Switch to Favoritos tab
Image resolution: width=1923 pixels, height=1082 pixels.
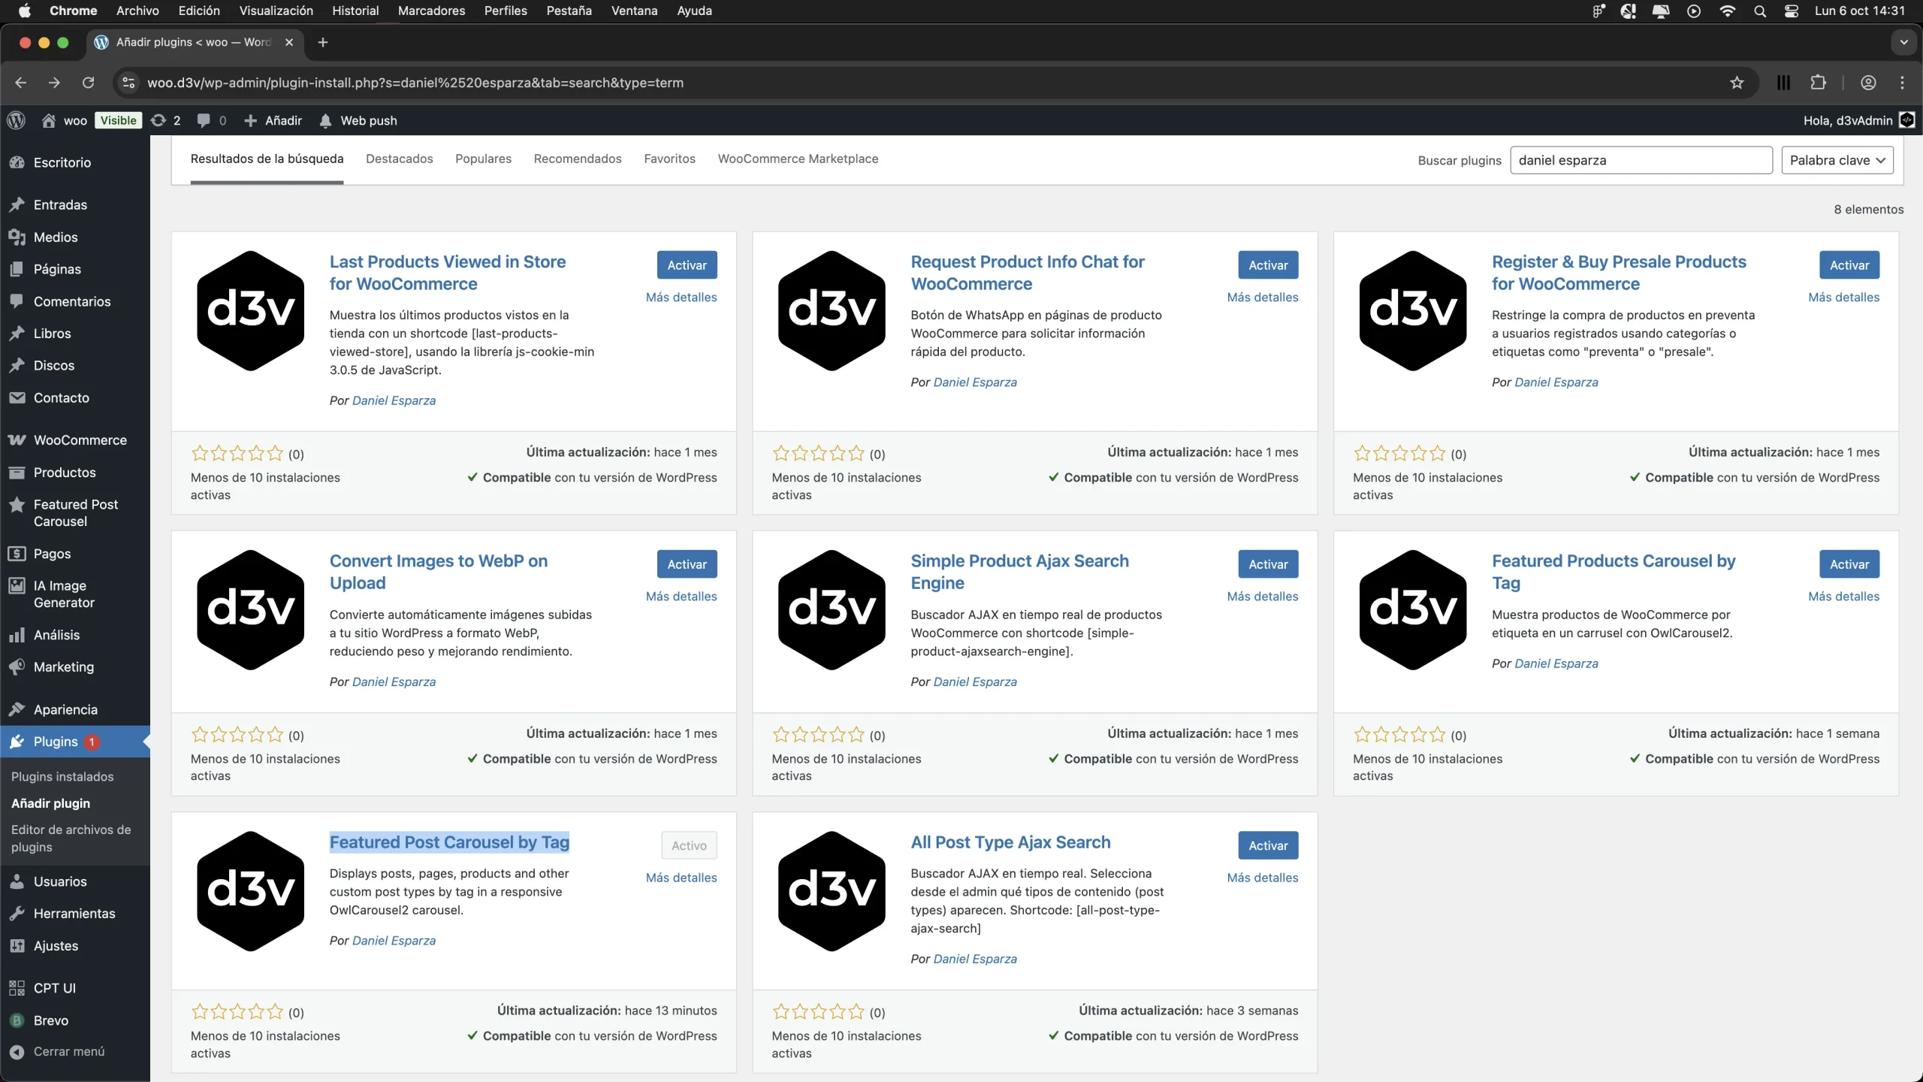coord(669,159)
